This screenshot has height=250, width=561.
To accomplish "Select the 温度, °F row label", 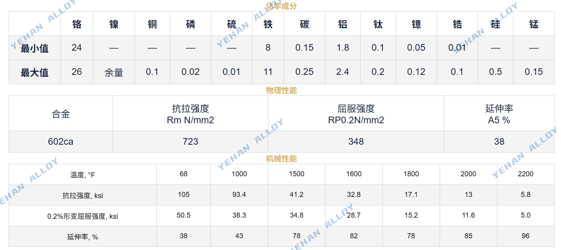I will coord(83,175).
